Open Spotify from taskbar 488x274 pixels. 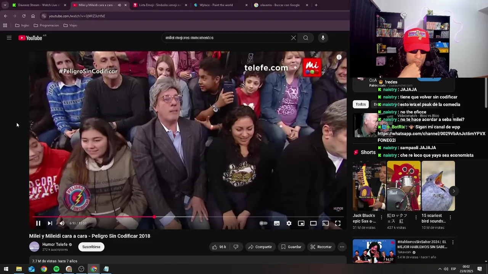point(56,269)
